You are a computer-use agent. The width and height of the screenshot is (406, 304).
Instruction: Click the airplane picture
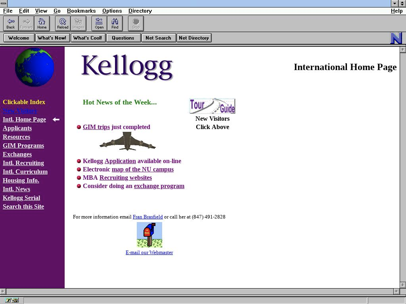128,141
